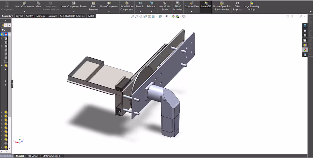Click the Section View icon
This screenshot has height=158, width=313.
coord(145,16)
